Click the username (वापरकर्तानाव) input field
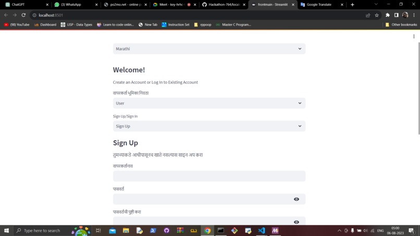Image resolution: width=420 pixels, height=236 pixels. [x=209, y=176]
